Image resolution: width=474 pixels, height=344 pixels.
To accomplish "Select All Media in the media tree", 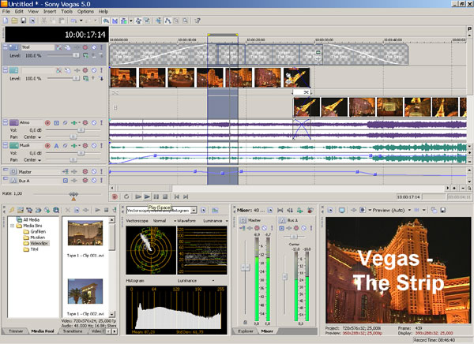I will coord(30,219).
